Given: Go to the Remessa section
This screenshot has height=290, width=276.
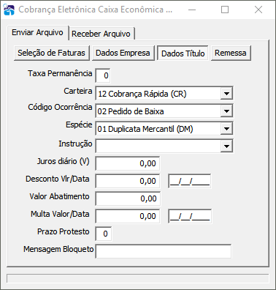Looking at the screenshot, I should coord(231,53).
